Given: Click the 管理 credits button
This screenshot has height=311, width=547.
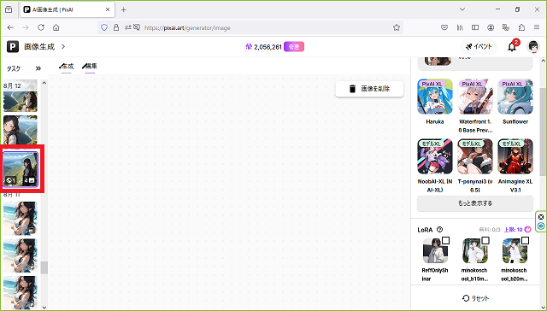Looking at the screenshot, I should point(294,47).
